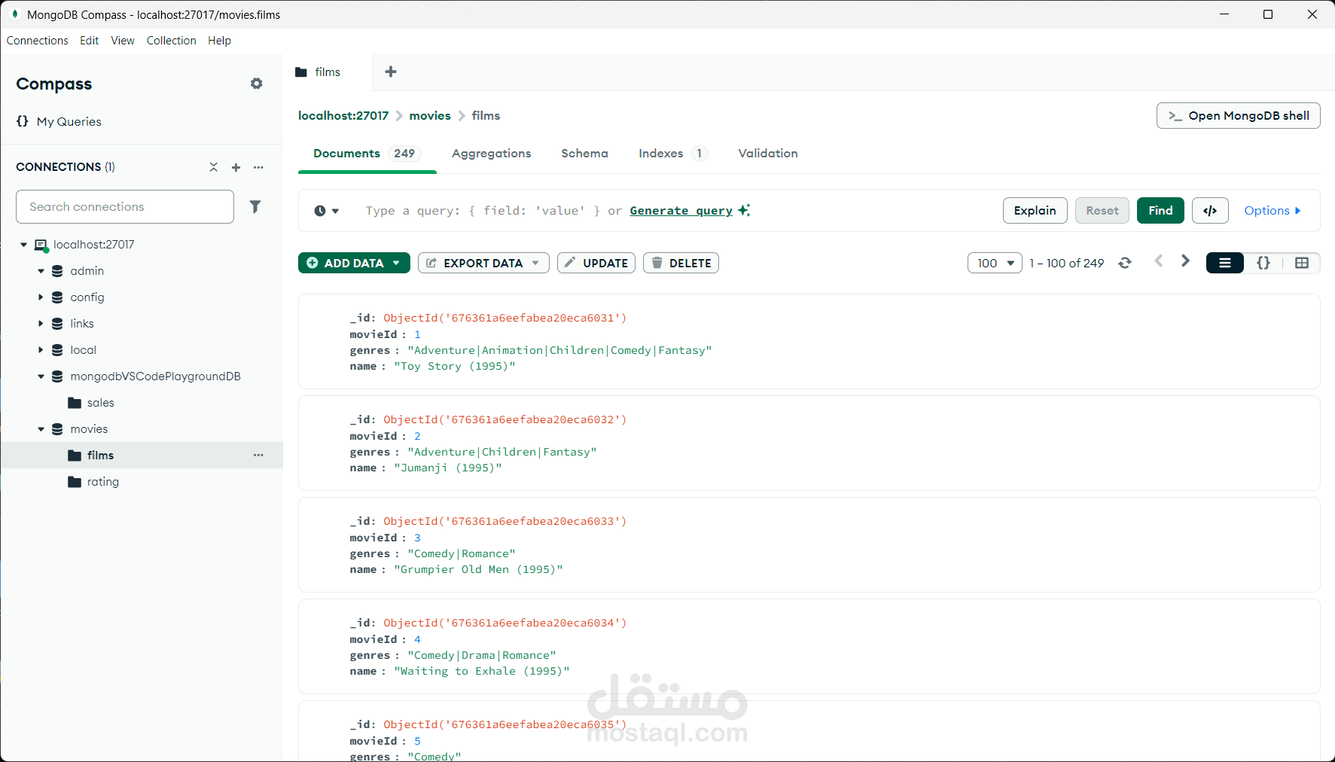Focus the Search connections field
Image resolution: width=1335 pixels, height=762 pixels.
125,206
